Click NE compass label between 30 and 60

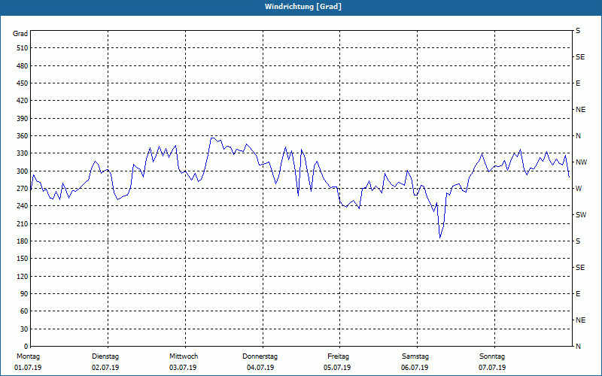pos(580,320)
